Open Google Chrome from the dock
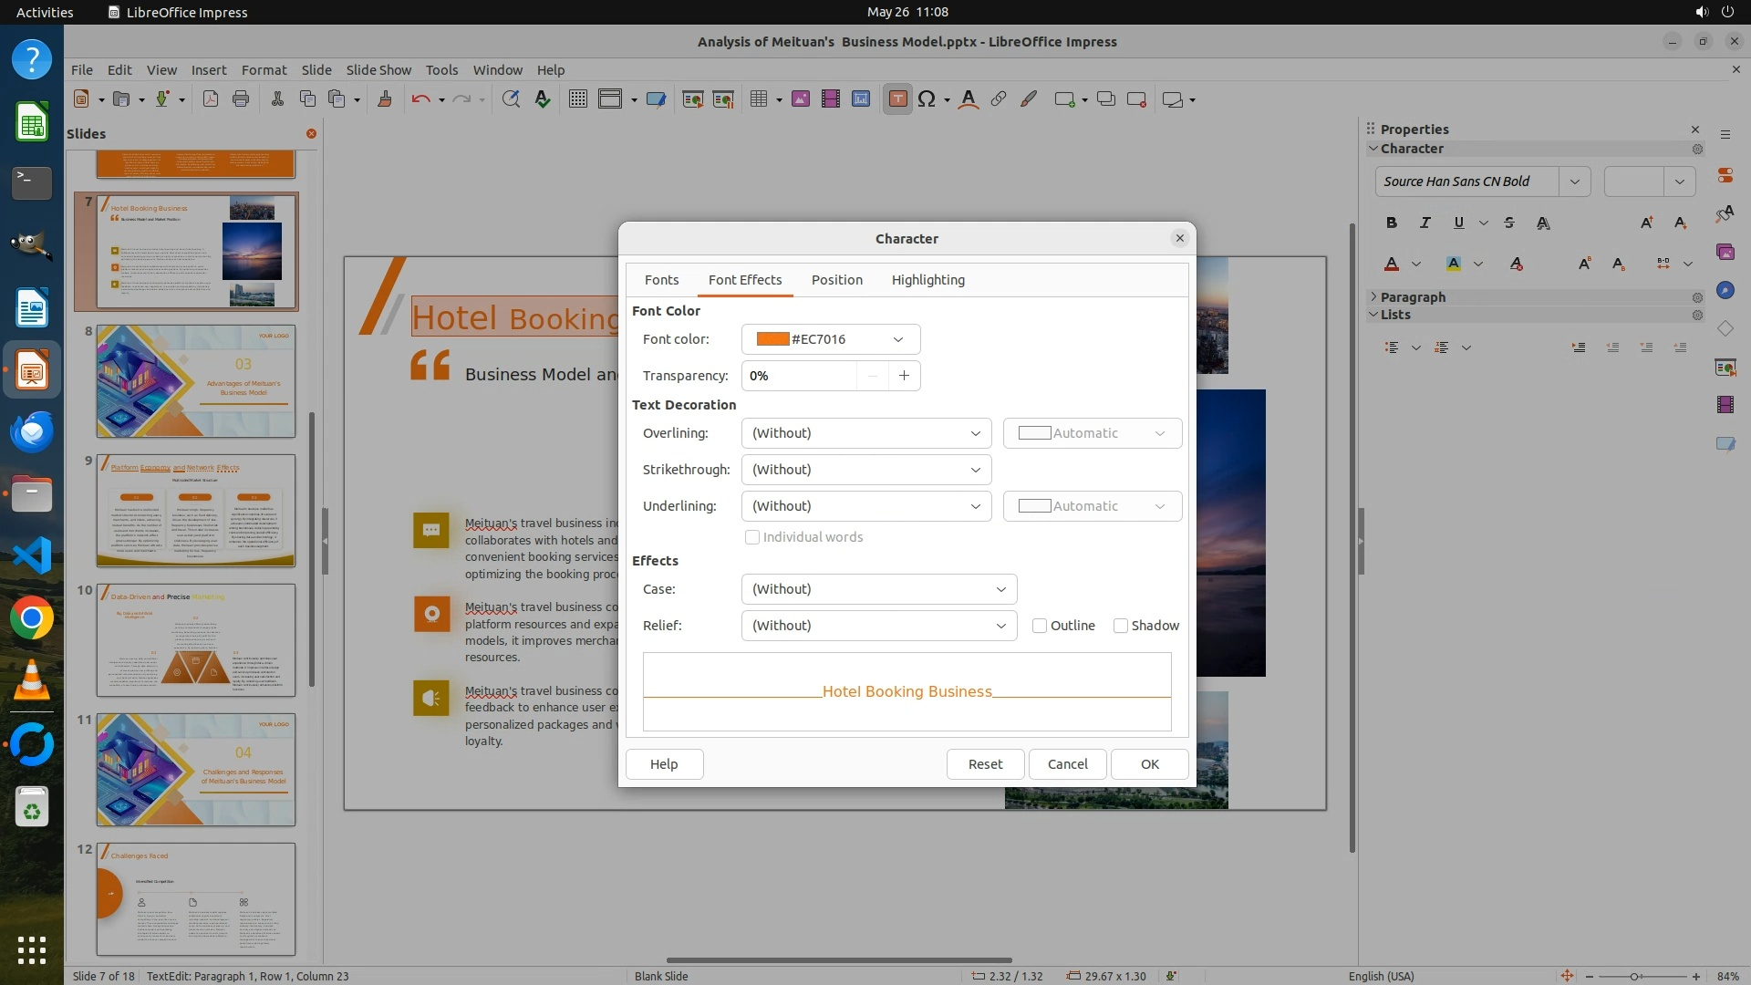Viewport: 1751px width, 985px height. (32, 618)
